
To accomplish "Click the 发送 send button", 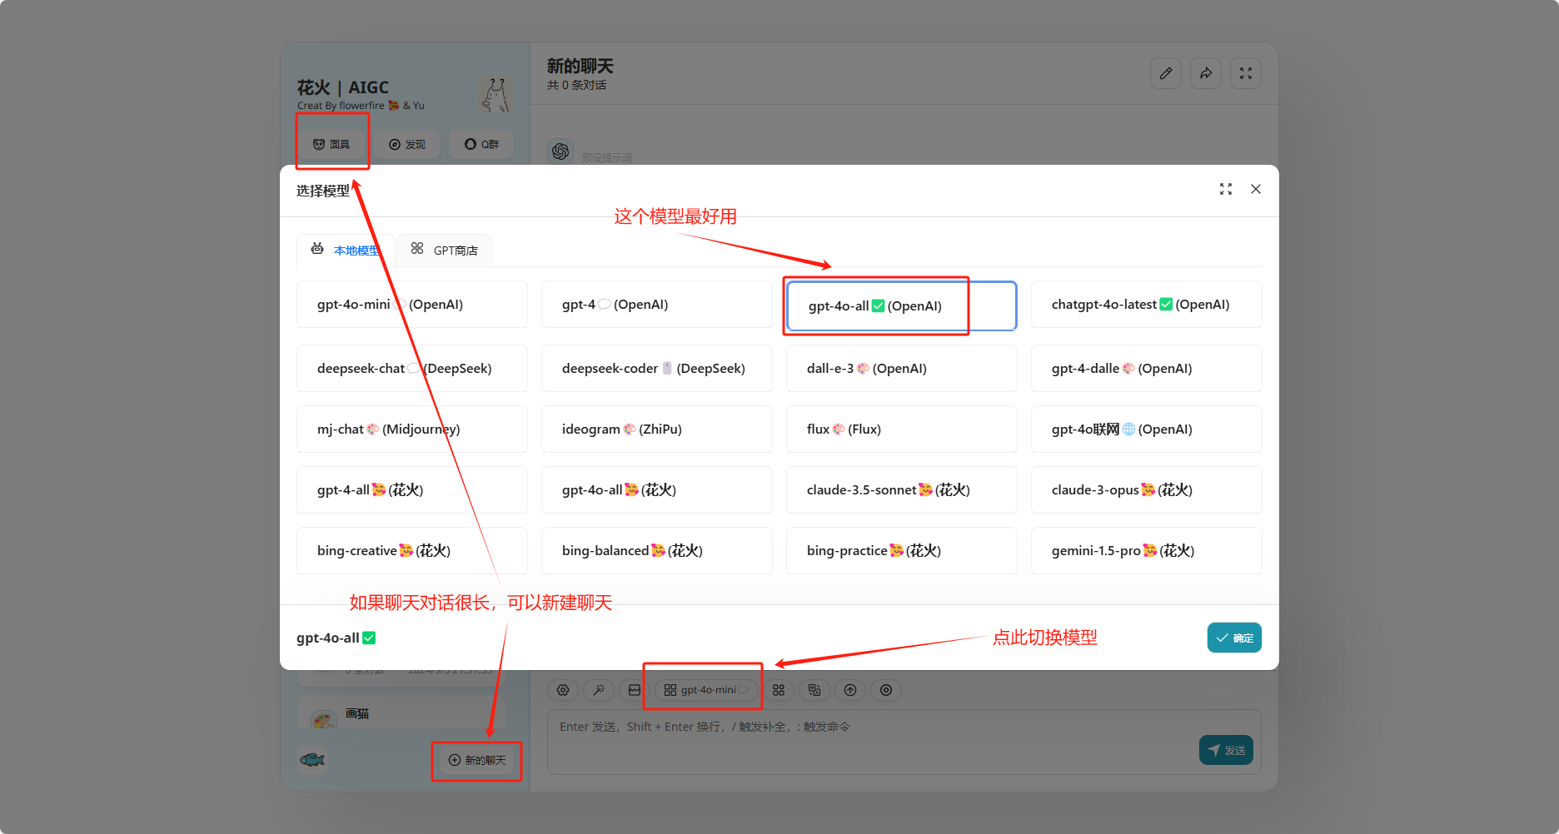I will click(x=1226, y=750).
